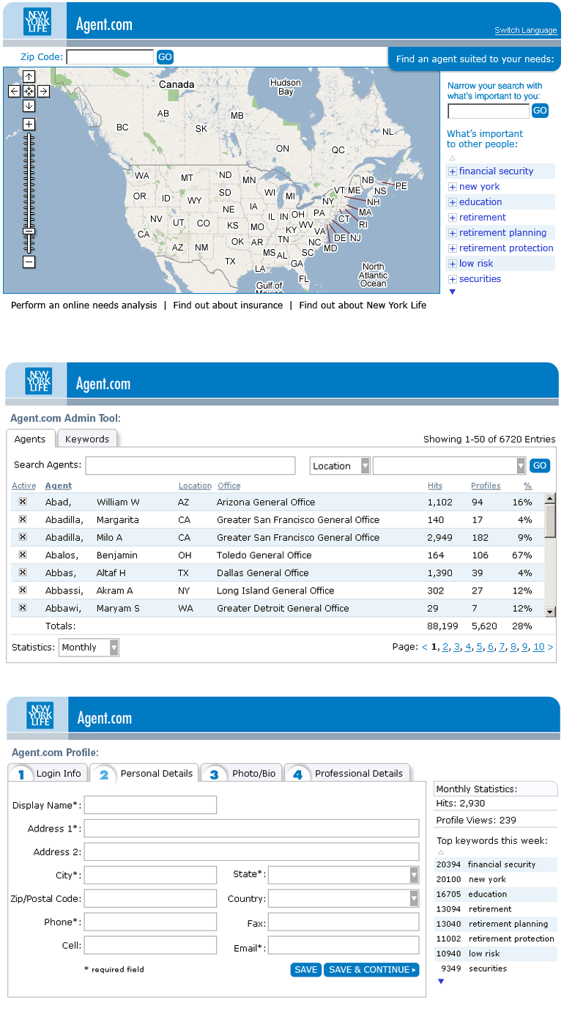Viewport: 564px width, 1011px height.
Task: Expand the retirement planning keyword
Action: 452,233
